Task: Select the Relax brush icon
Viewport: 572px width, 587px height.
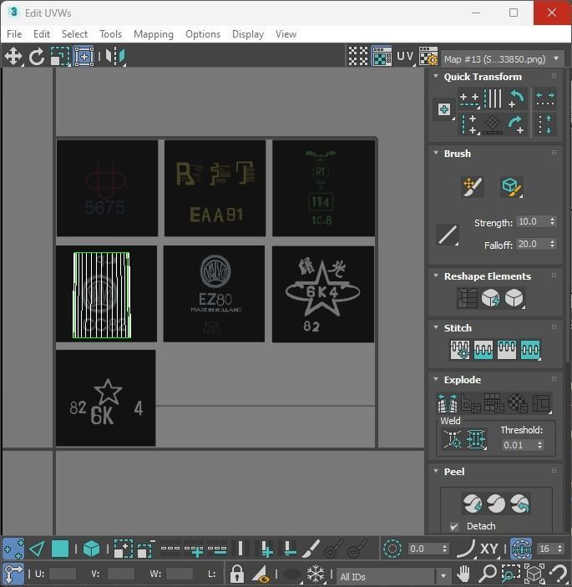Action: click(x=512, y=186)
